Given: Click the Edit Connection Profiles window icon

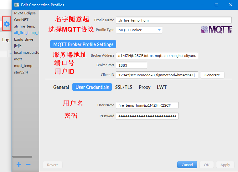Looking at the screenshot, I should (17, 5).
